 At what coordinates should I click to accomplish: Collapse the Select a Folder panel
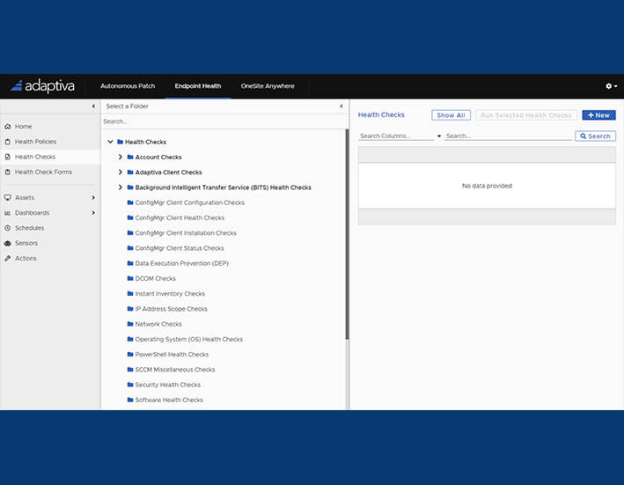tap(341, 107)
